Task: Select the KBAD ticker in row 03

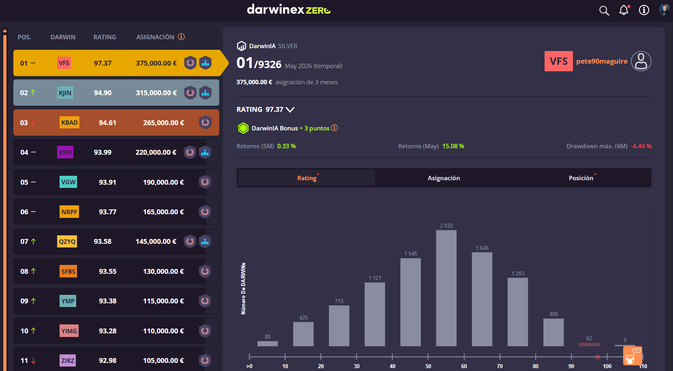Action: point(69,122)
